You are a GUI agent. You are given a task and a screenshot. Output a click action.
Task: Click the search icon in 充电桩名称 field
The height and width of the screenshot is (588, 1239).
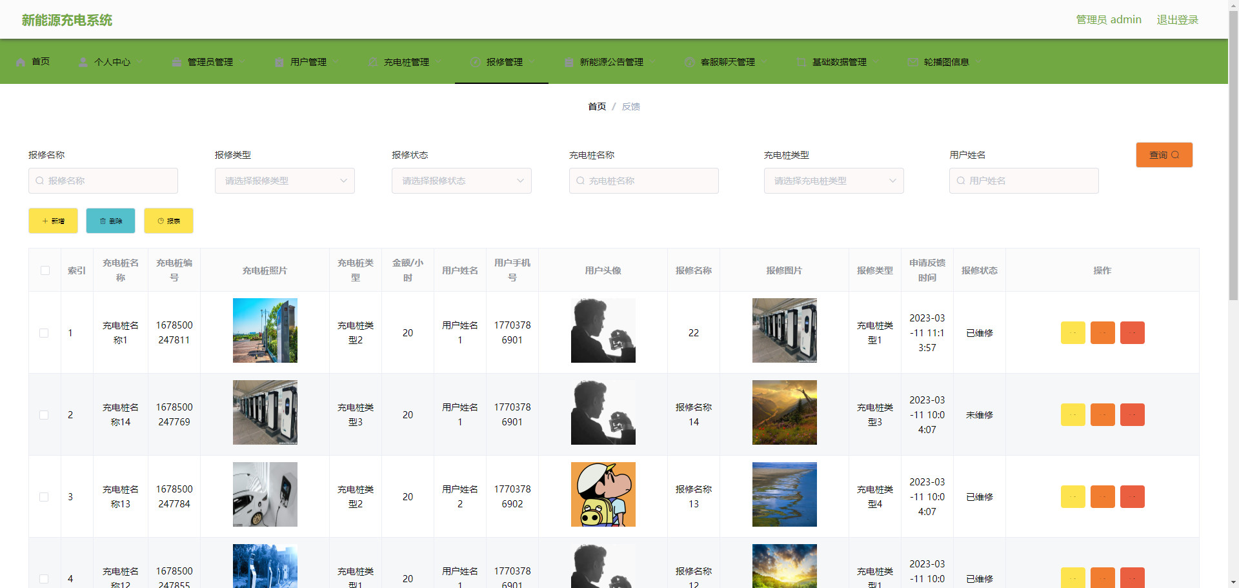[581, 181]
